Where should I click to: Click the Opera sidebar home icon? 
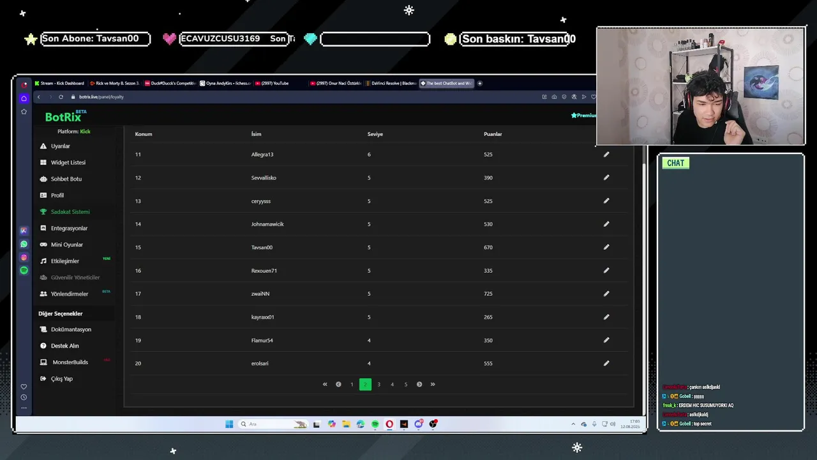point(24,98)
